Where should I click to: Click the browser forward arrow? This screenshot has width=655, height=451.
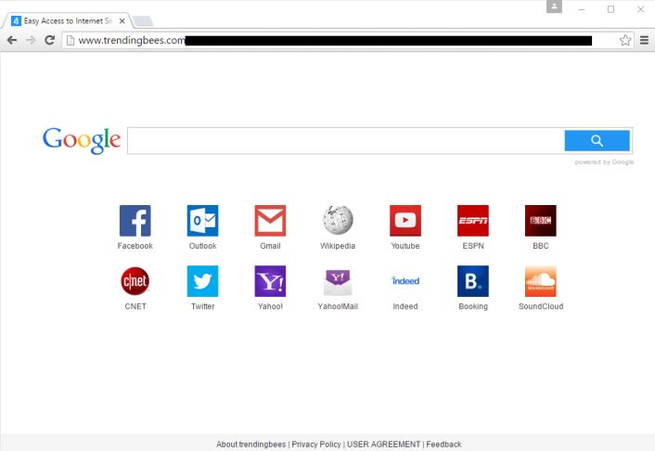31,40
